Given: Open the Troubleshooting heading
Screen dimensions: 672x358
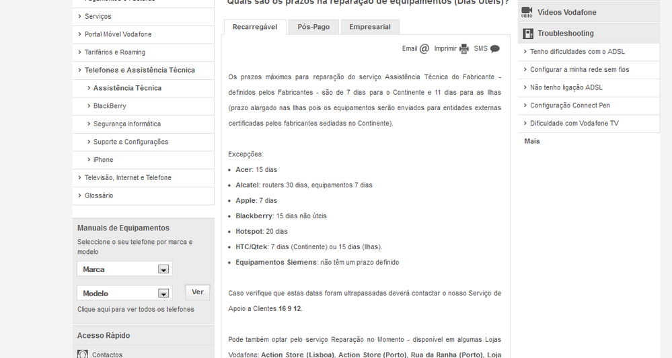Looking at the screenshot, I should click(566, 34).
